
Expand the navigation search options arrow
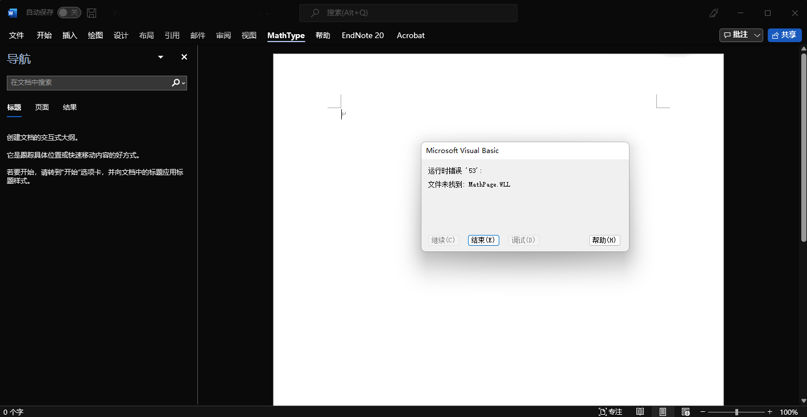pyautogui.click(x=183, y=83)
